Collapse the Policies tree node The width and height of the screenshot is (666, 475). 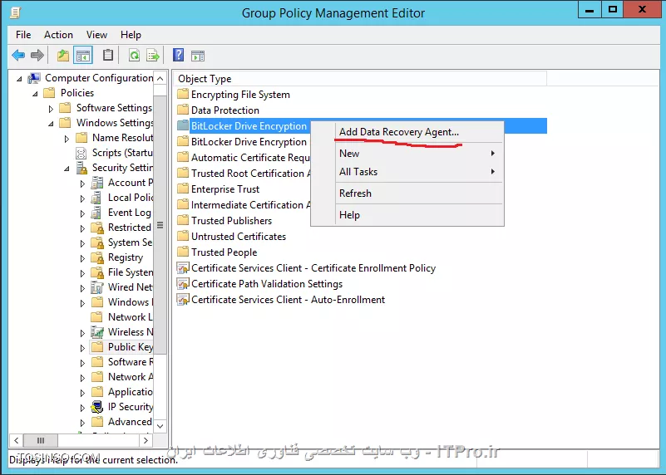(35, 94)
